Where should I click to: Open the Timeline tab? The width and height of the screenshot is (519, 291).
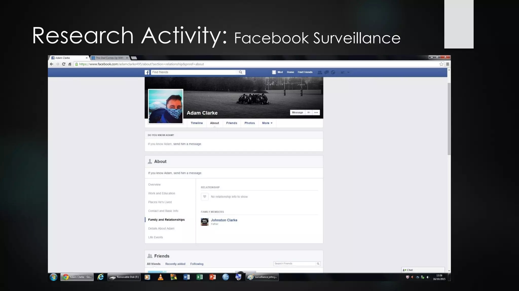(197, 123)
